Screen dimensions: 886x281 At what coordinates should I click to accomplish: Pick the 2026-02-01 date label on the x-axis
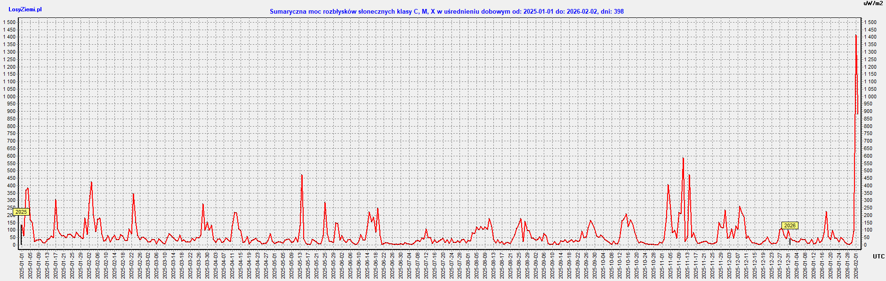(856, 265)
